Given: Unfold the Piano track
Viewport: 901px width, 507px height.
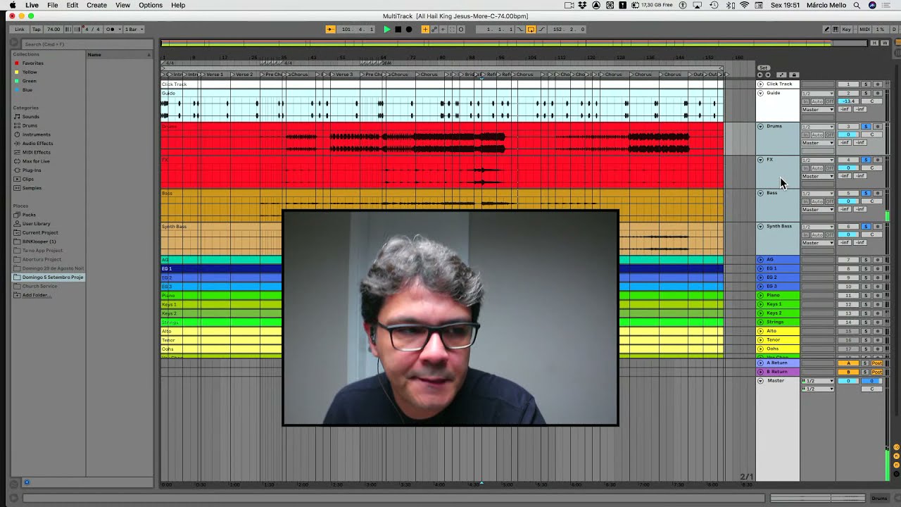Looking at the screenshot, I should (760, 295).
